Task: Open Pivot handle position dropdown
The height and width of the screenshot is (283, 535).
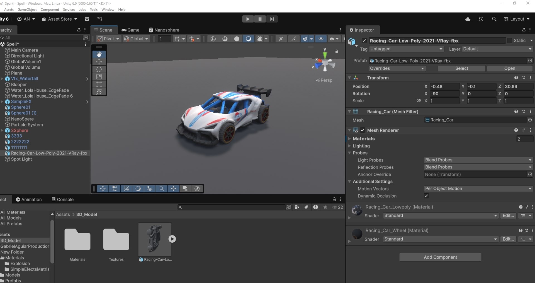Action: (x=108, y=39)
